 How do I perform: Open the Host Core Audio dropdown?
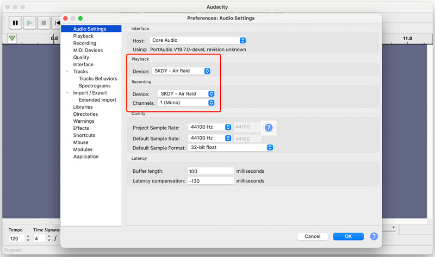pos(197,40)
